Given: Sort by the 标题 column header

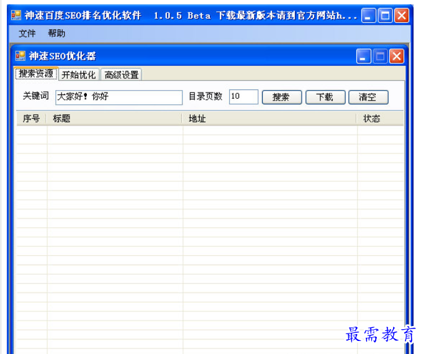Looking at the screenshot, I should 114,119.
